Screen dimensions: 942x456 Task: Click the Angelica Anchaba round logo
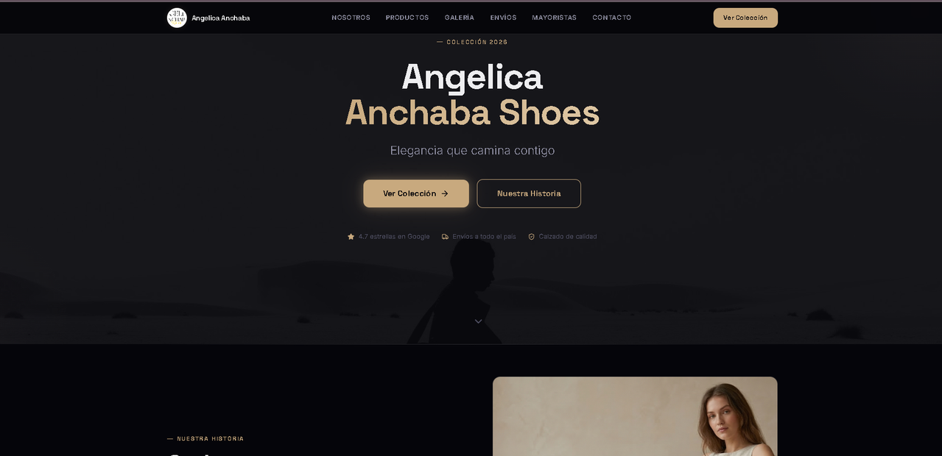point(177,18)
